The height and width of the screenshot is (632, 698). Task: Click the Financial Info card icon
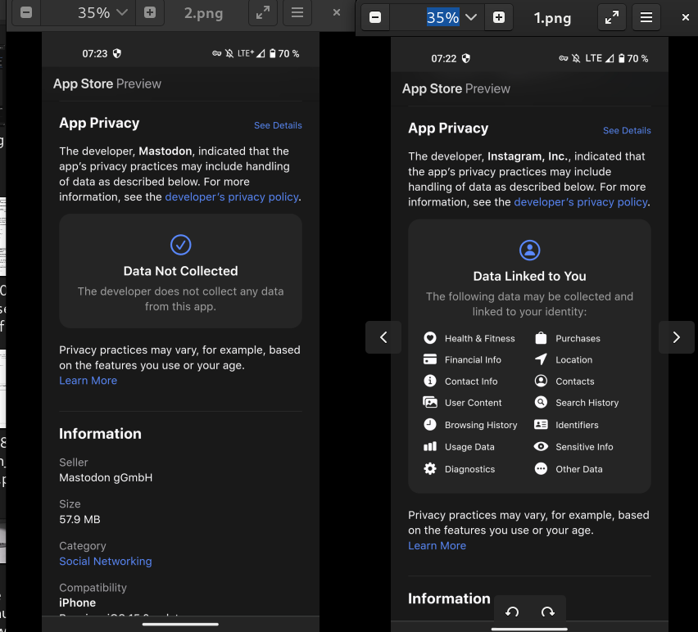point(430,359)
